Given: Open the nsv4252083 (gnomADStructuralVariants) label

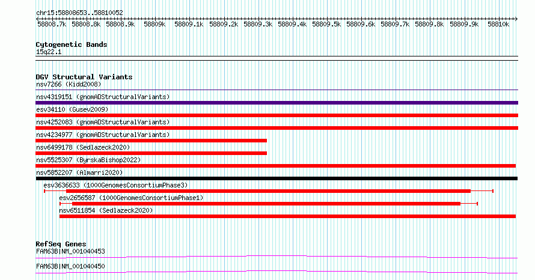Looking at the screenshot, I should [103, 122].
